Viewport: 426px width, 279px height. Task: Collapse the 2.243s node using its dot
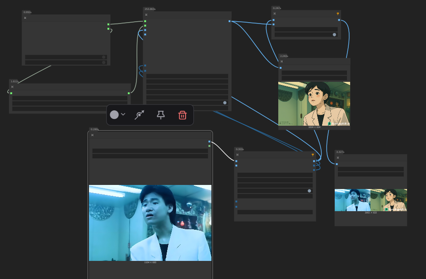282,61
